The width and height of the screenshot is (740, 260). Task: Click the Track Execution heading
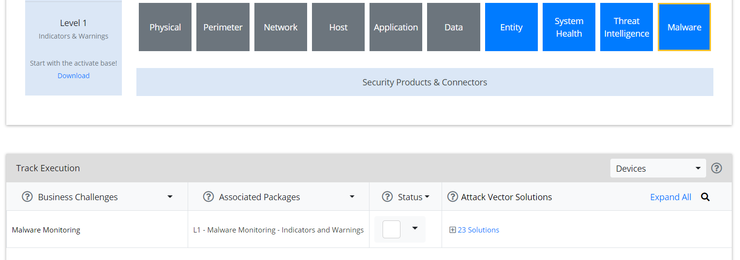[x=48, y=168]
